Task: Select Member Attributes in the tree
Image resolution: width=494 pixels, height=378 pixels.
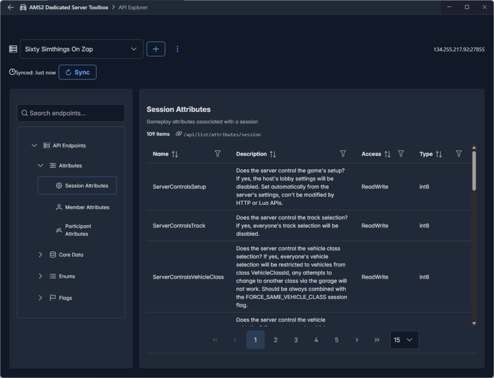Action: point(87,207)
